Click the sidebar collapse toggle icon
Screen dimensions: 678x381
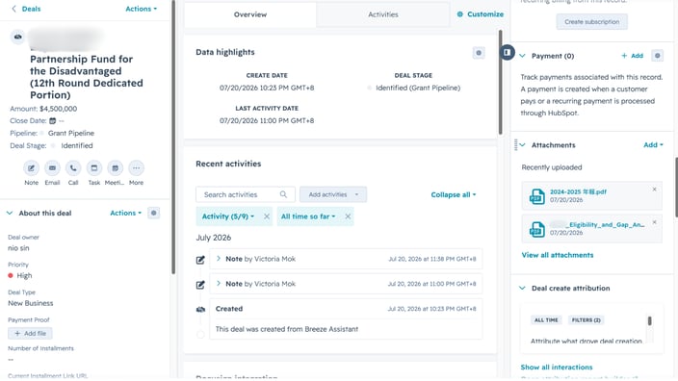508,53
